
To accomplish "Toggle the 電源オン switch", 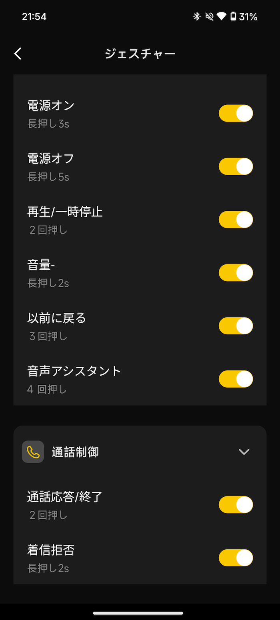I will (236, 113).
